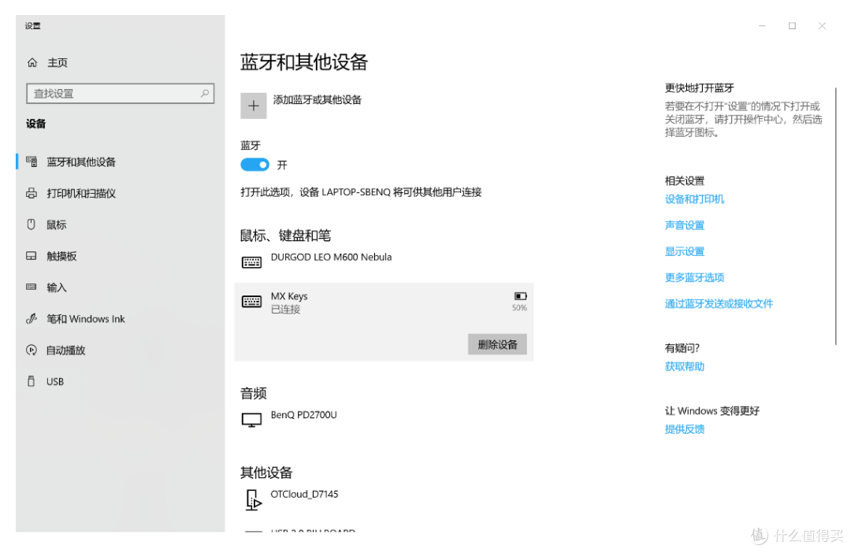This screenshot has height=553, width=851.
Task: Click the right-side vertical scrollbar
Action: click(x=835, y=216)
